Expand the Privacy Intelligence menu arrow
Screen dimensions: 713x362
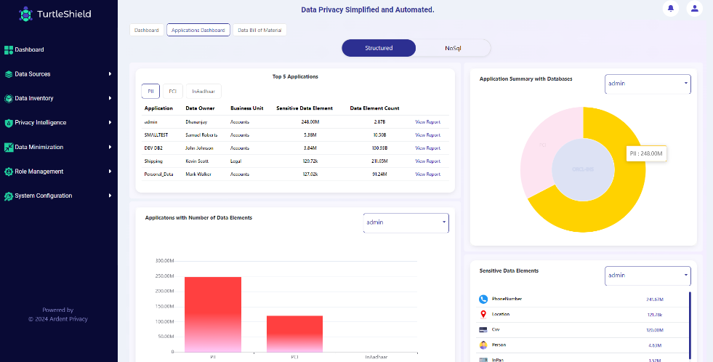click(x=110, y=123)
